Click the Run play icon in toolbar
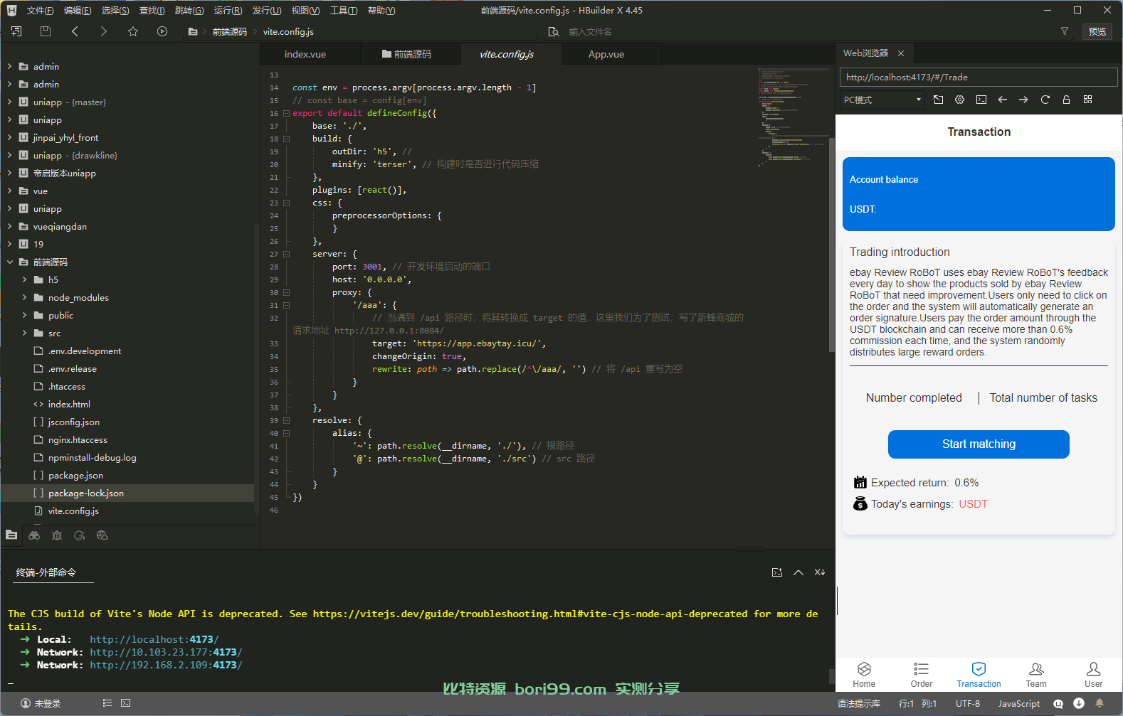Screen dimensions: 1123x716 pyautogui.click(x=162, y=31)
